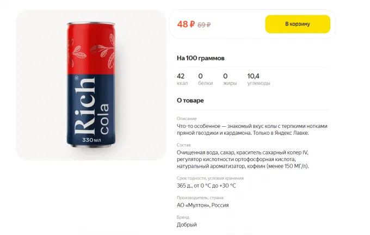Click the Производитель, страна label
The height and width of the screenshot is (235, 370).
click(x=200, y=197)
